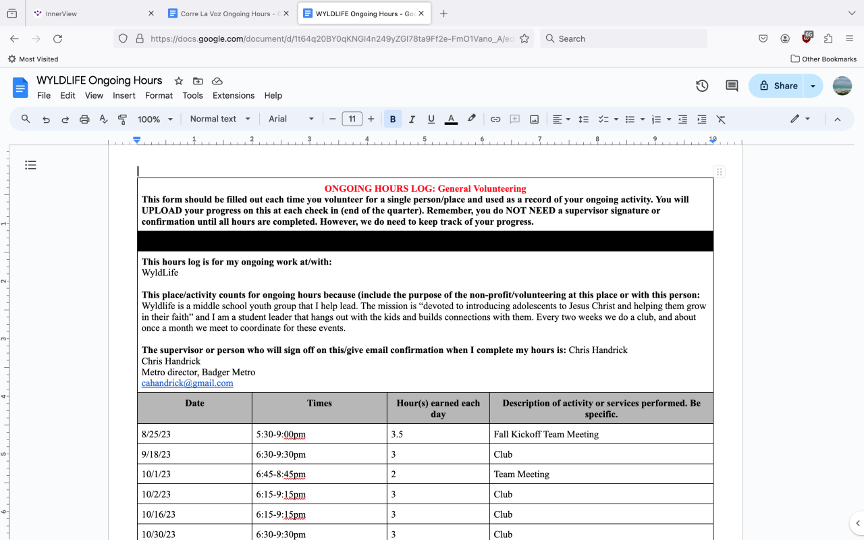
Task: Expand the Normal text style dropdown
Action: (220, 119)
